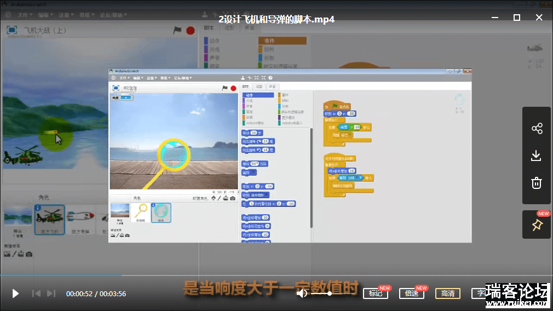Adjust the volume slider handle
Screen dimensions: 553x311
[x=330, y=293]
